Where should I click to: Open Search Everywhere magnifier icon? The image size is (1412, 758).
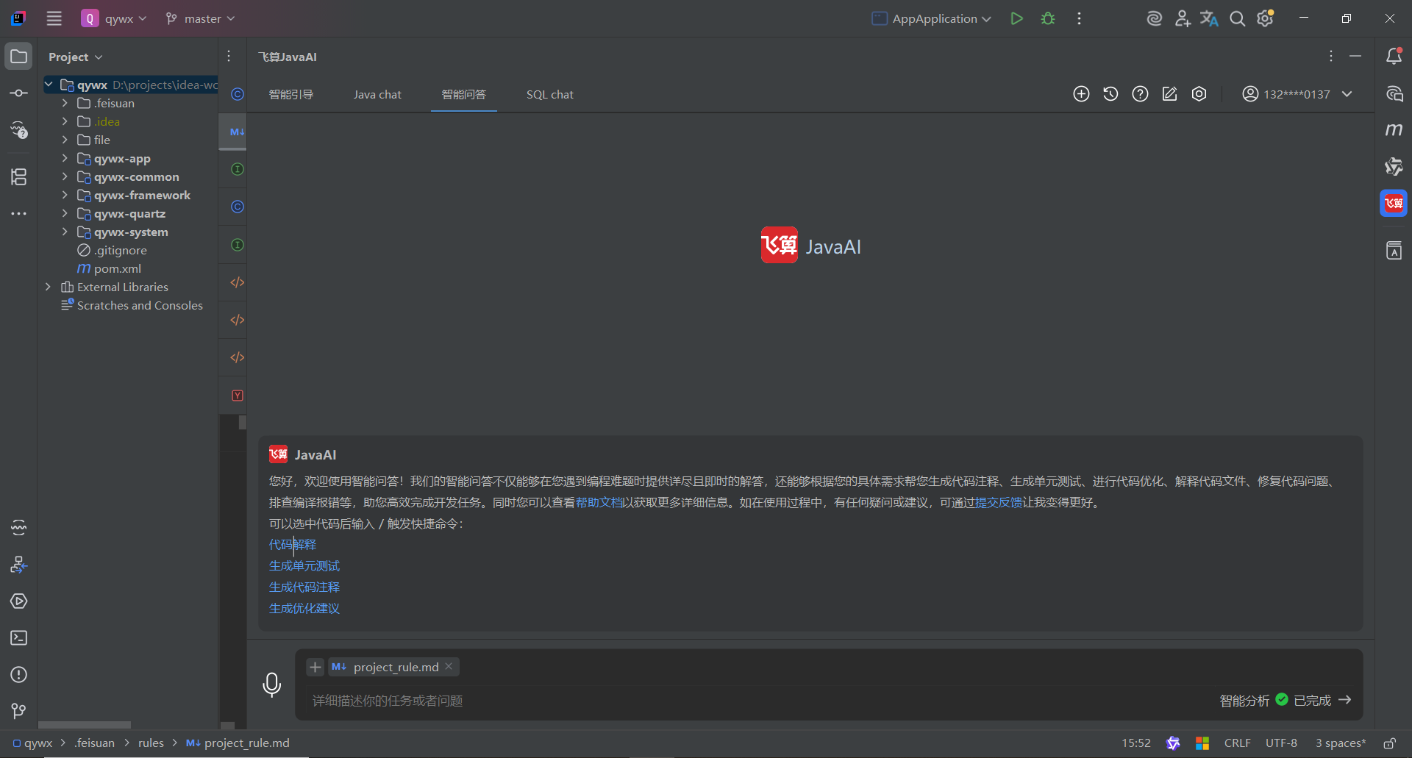(x=1238, y=18)
